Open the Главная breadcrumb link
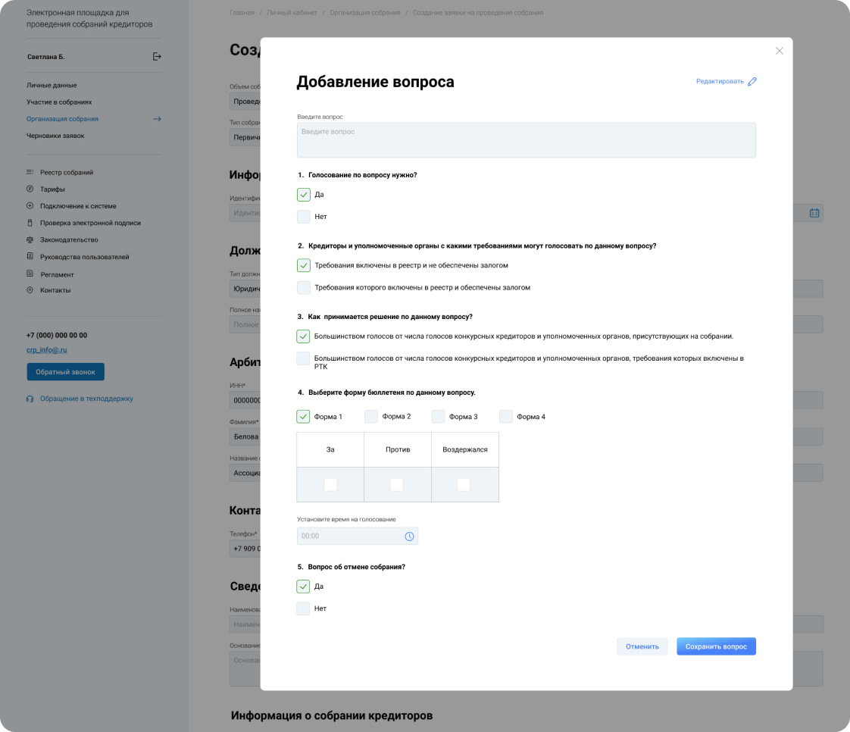The image size is (850, 732). pos(241,13)
